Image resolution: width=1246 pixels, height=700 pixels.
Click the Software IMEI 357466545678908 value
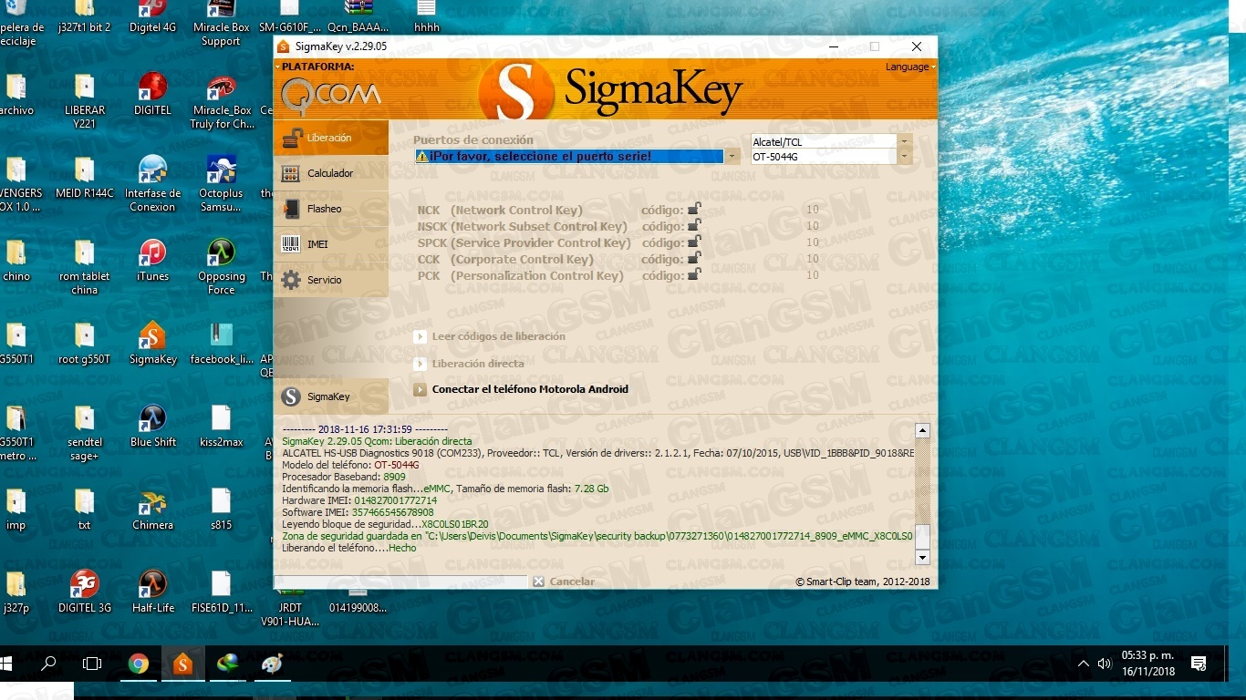(391, 512)
